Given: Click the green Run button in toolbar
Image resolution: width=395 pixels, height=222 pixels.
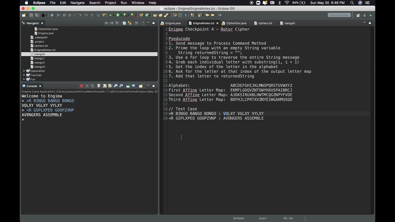Looking at the screenshot, I should pyautogui.click(x=118, y=15).
